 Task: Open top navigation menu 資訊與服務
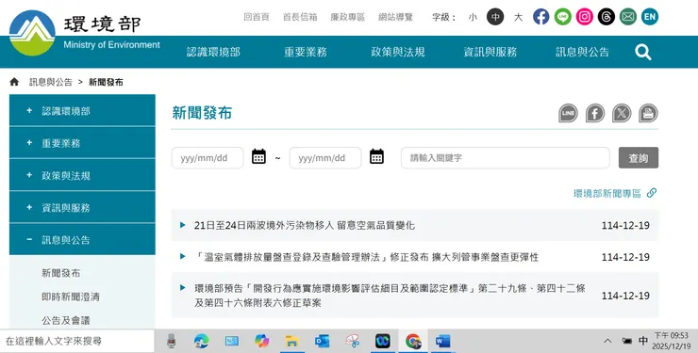(x=490, y=52)
